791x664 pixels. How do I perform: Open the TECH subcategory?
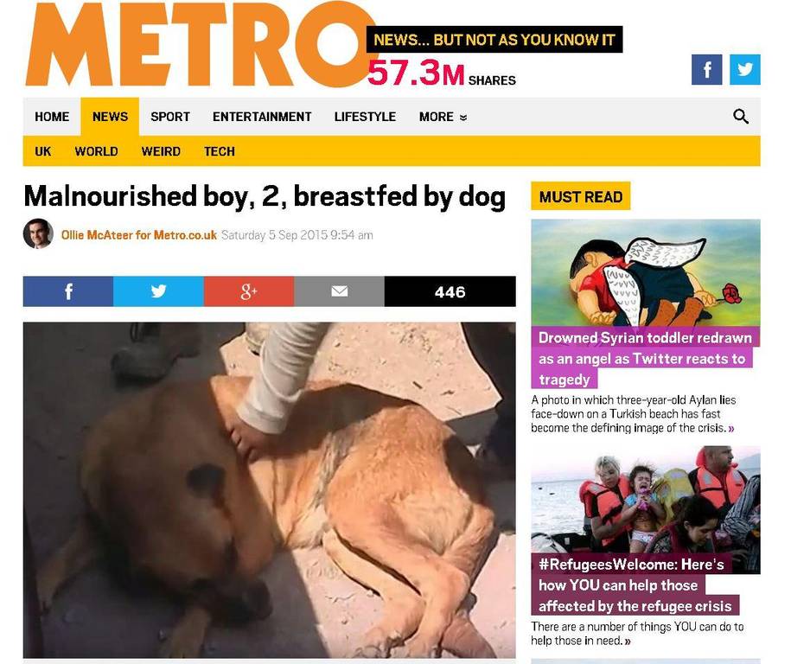click(x=220, y=151)
